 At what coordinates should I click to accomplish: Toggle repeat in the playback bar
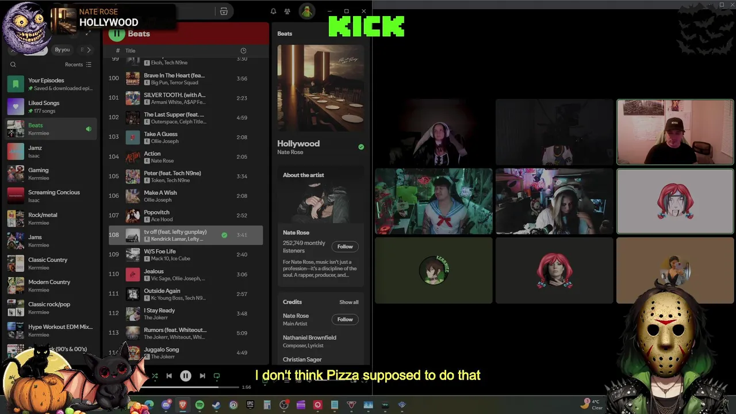[x=217, y=376]
